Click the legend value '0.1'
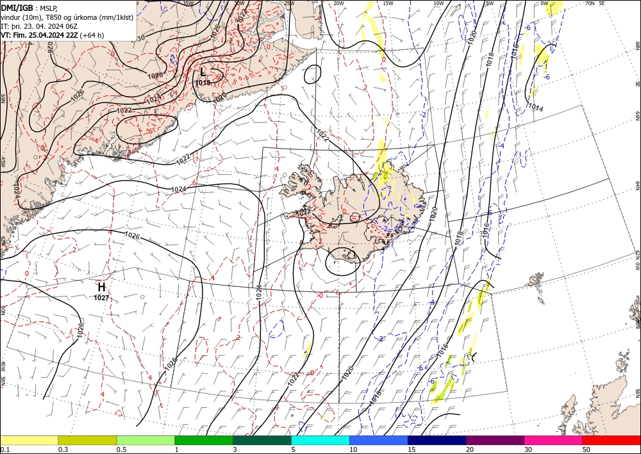The image size is (641, 454). (x=5, y=450)
